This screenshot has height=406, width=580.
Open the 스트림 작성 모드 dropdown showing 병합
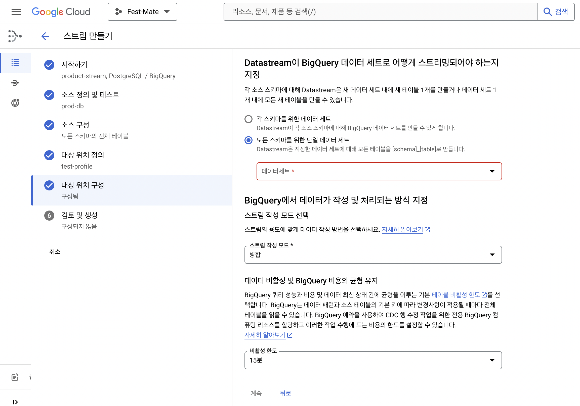coord(373,255)
